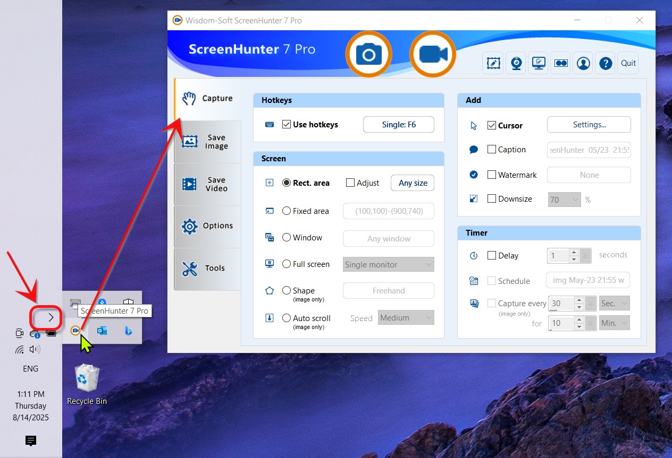Viewport: 672px width, 458px height.
Task: Select the Full screen radio button
Action: coord(287,264)
